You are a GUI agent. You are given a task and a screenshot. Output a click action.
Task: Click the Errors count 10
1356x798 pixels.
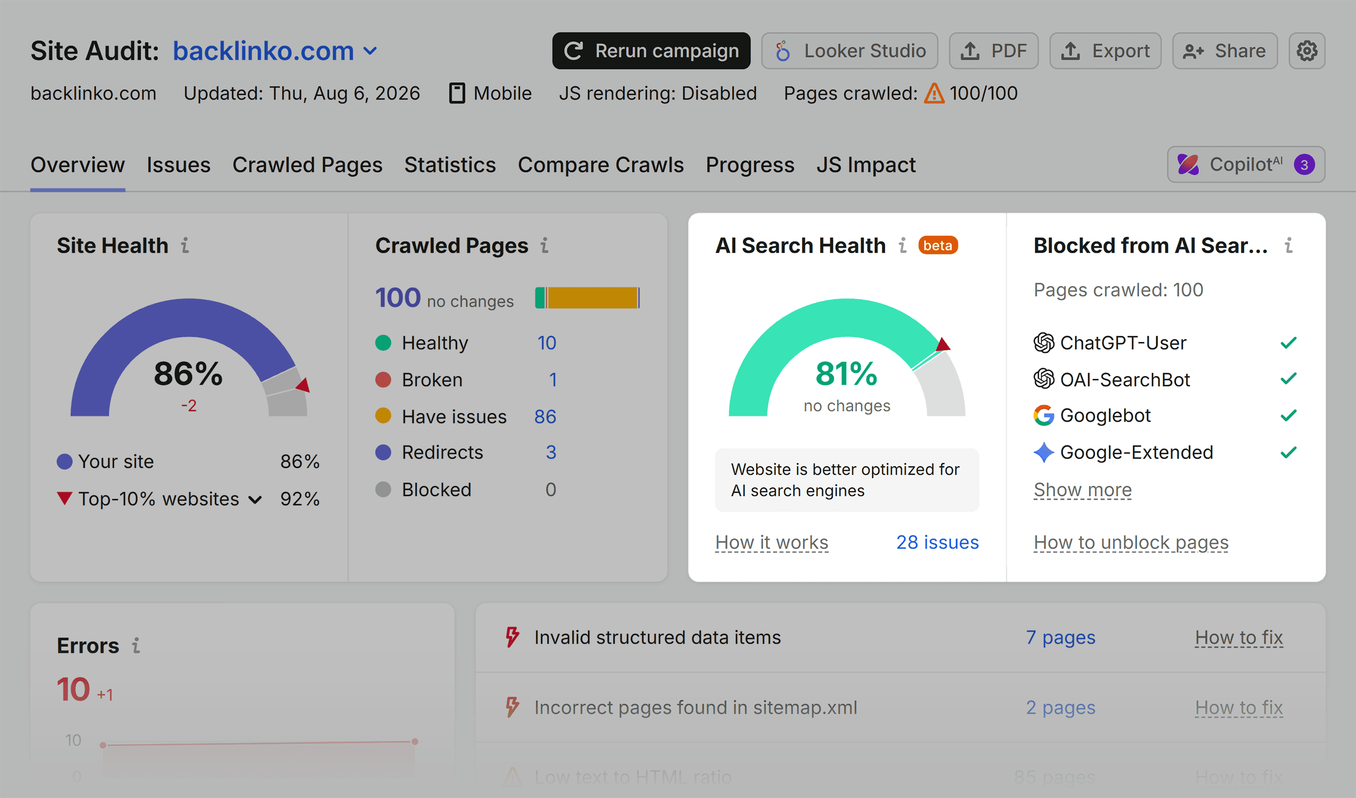click(73, 689)
